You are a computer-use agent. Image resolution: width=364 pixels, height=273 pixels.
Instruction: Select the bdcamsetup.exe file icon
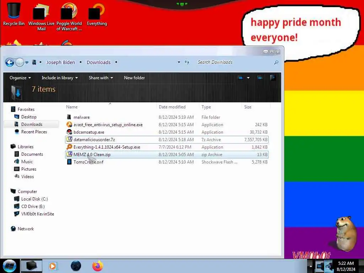tap(69, 132)
